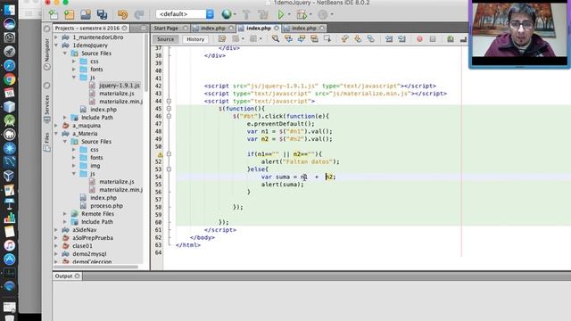Click the Undo arrow icon
The image size is (571, 321).
pos(122,14)
